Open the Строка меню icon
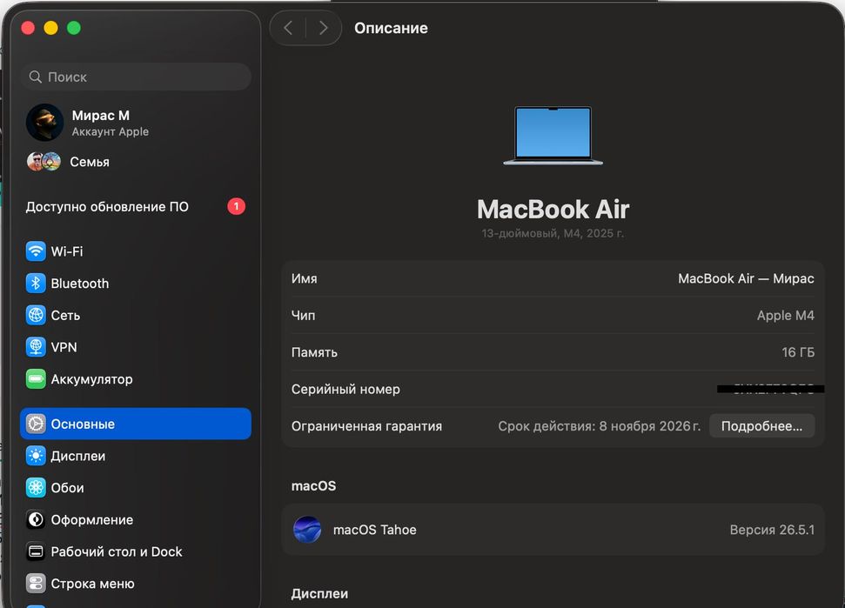 tap(36, 584)
